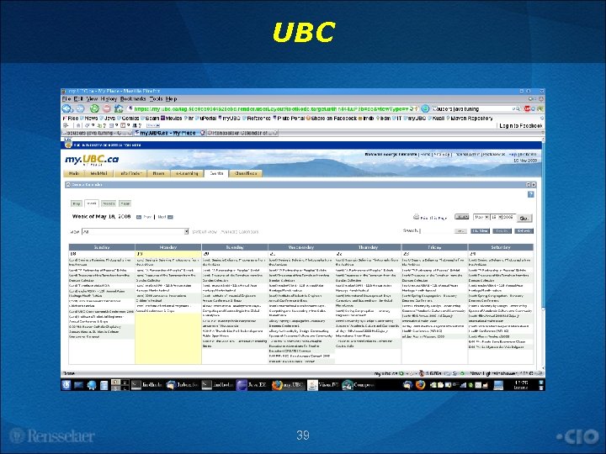Click the Go button next to date
This screenshot has height=454, width=606.
point(524,218)
